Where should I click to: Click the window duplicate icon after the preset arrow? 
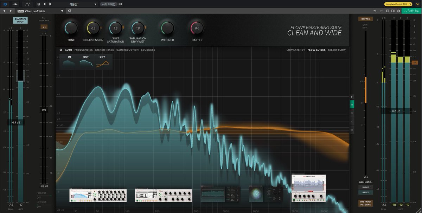69,11
